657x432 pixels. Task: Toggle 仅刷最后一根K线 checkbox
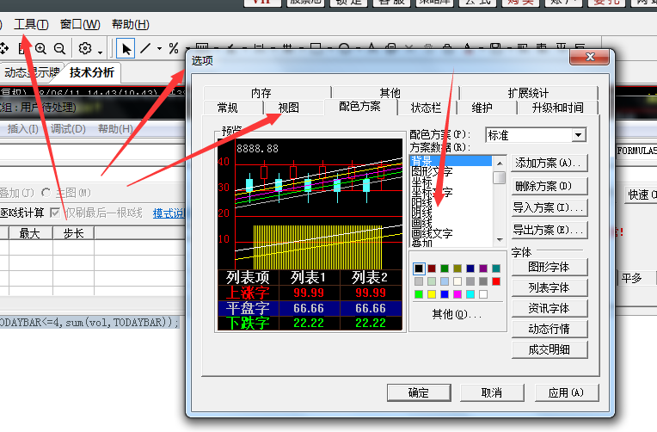(55, 213)
